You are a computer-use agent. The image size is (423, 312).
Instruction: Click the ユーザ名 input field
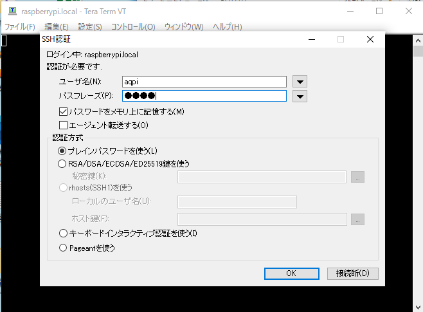[x=204, y=82]
